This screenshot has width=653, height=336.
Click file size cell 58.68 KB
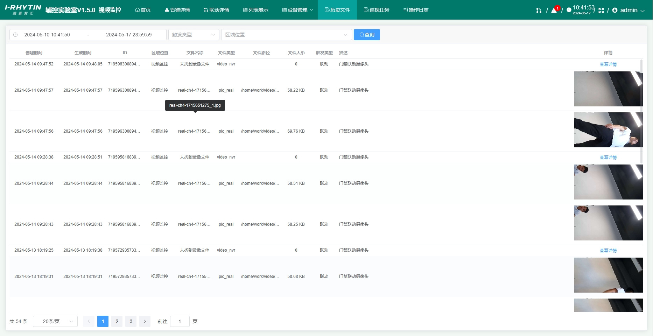pyautogui.click(x=296, y=276)
